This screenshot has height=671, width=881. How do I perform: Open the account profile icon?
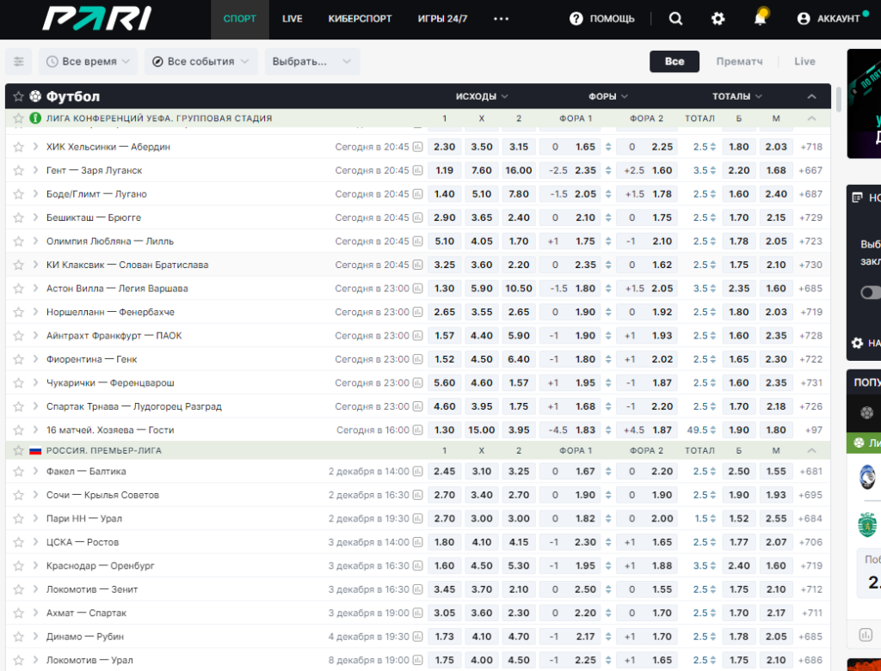804,19
